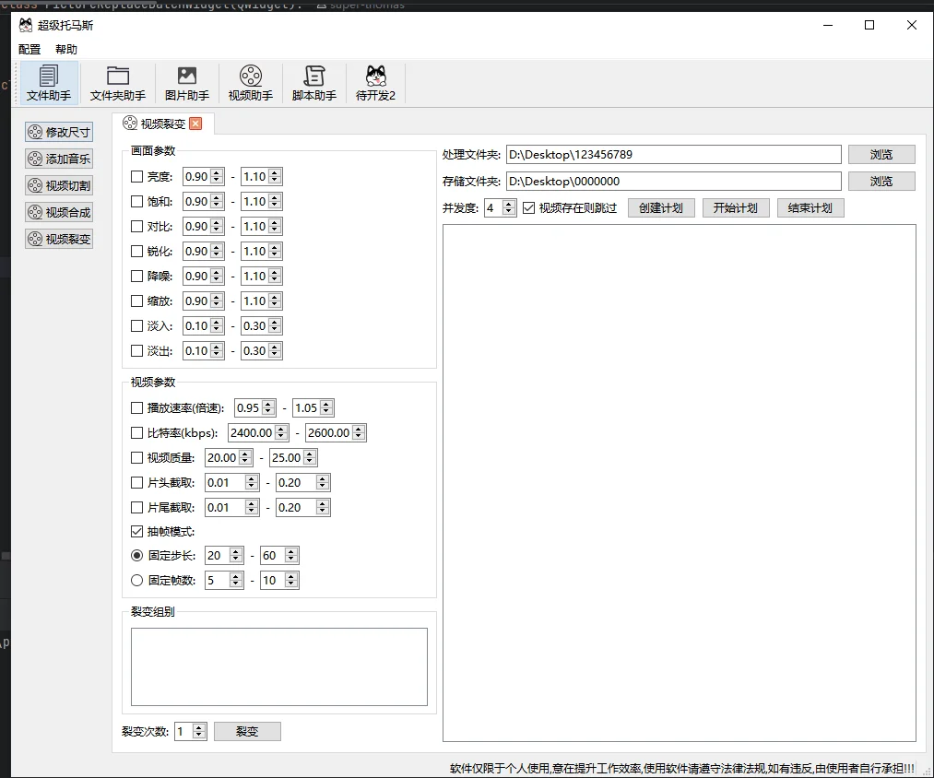Enable the 片头截取 checkbox
Screen dimensions: 934x778
(x=137, y=482)
